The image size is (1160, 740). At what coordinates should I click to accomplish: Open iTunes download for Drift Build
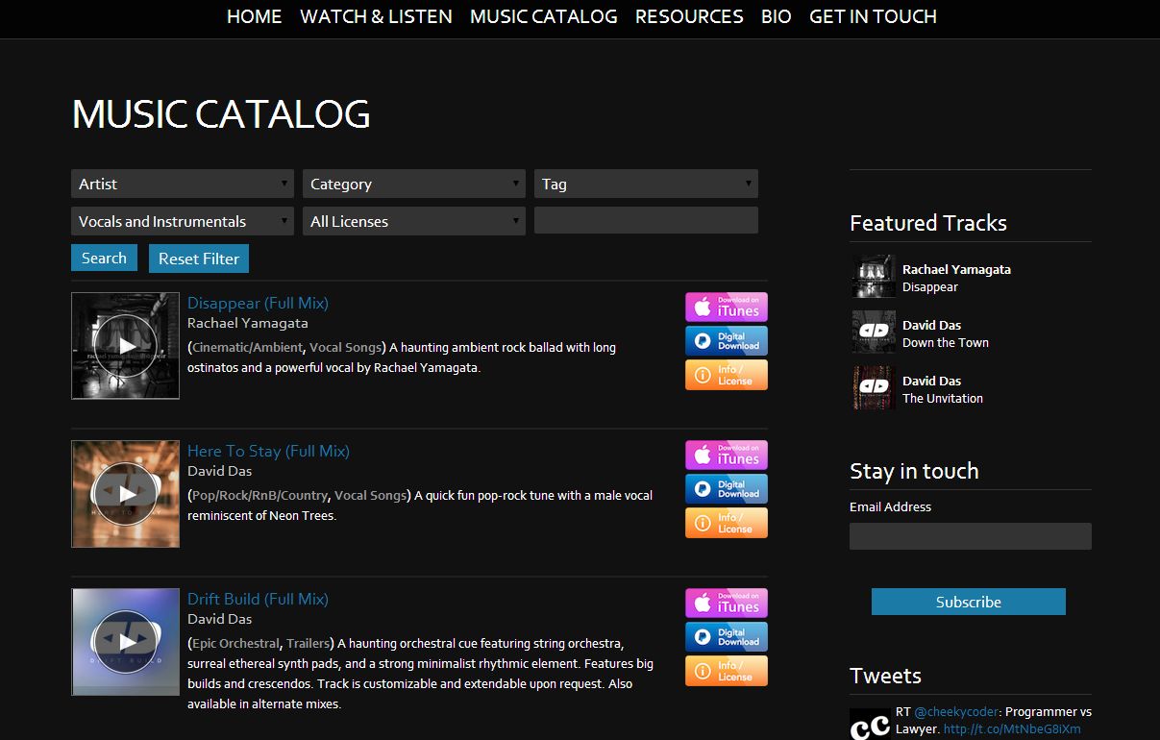point(726,603)
